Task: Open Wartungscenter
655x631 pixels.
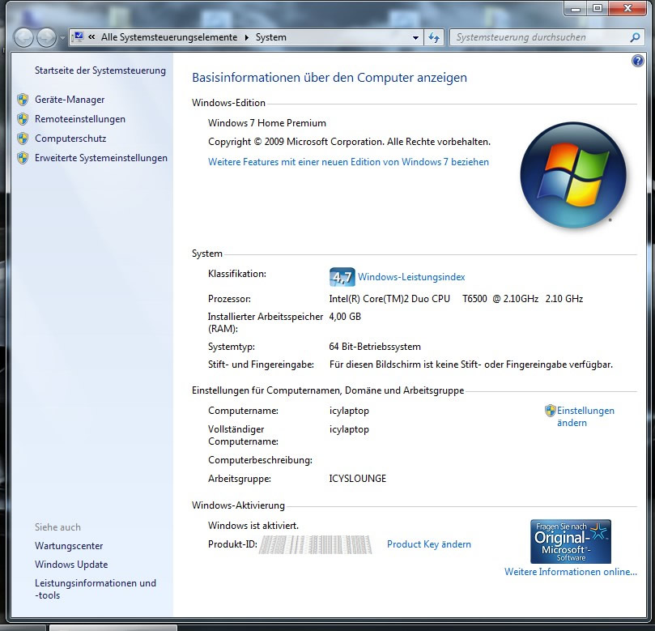Action: click(x=69, y=546)
